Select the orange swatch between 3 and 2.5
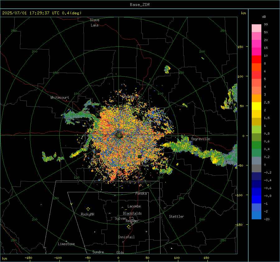Screen dimensions: 280x262 coord(256,98)
